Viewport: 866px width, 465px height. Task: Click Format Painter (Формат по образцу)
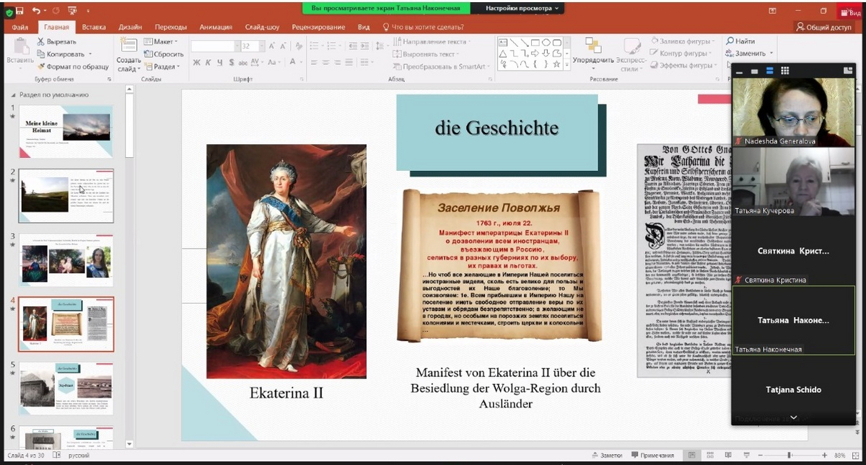click(x=73, y=66)
